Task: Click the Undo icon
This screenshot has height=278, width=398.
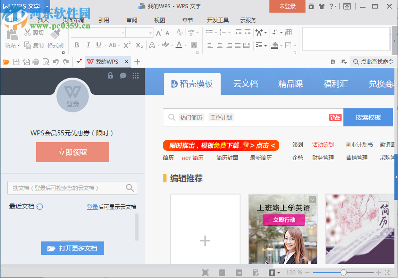Action: pos(56,62)
